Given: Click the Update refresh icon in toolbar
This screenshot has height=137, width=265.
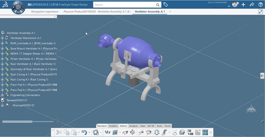Looking at the screenshot, I should click(96, 133).
